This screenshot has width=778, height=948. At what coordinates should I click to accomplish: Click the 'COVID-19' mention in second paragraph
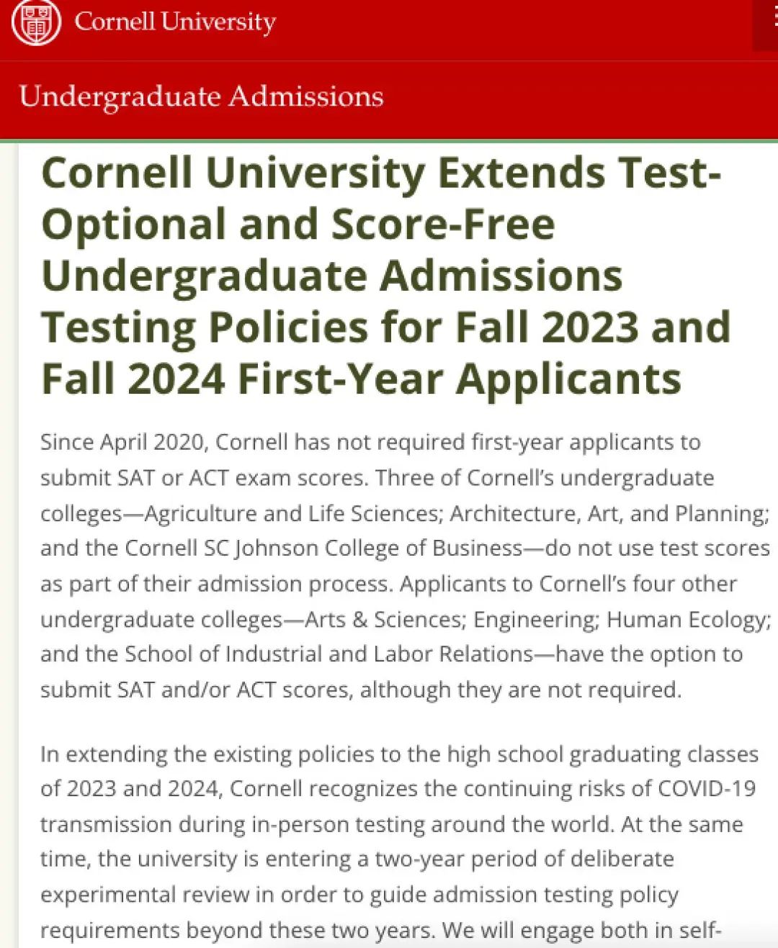[707, 788]
